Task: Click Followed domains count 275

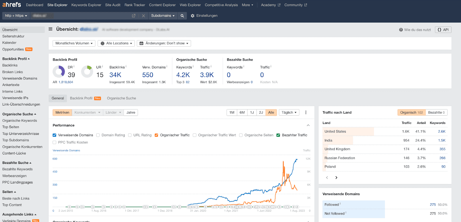Action: click(x=433, y=205)
